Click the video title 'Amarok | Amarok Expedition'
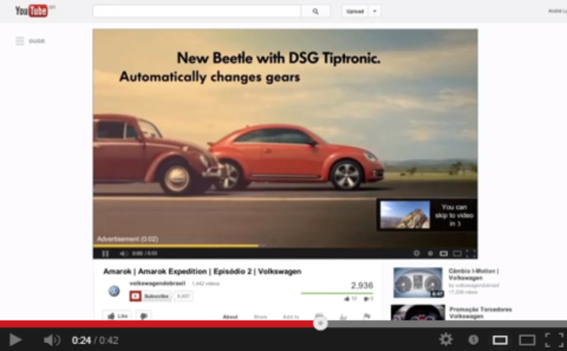 [x=202, y=272]
